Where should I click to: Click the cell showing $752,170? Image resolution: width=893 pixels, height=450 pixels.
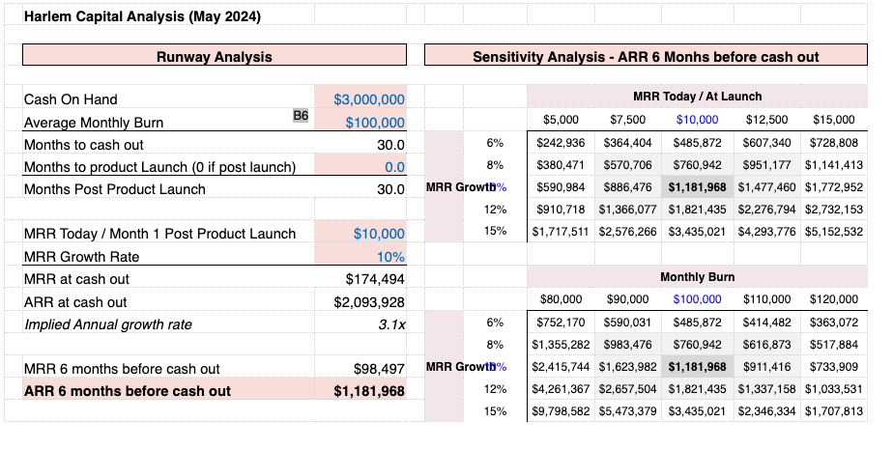[561, 323]
